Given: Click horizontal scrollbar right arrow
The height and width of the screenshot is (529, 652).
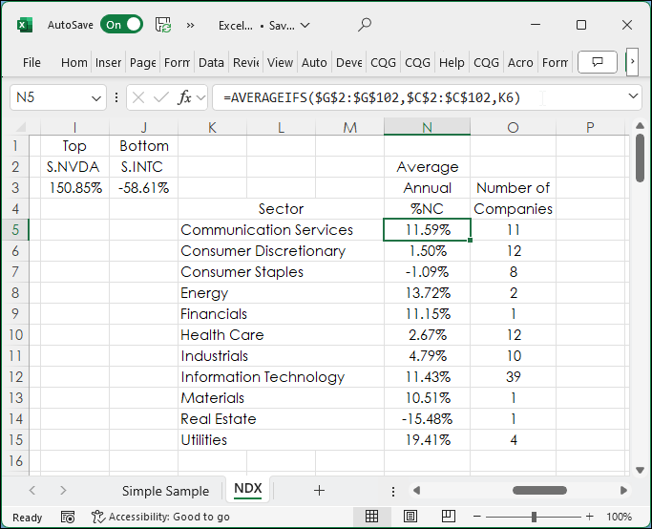Looking at the screenshot, I should (x=623, y=491).
